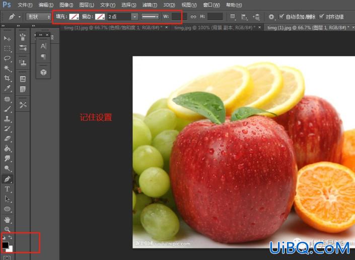This screenshot has height=260, width=355.
Task: Switch to timg (1).jpg 图层 1 tab
Action: click(308, 28)
